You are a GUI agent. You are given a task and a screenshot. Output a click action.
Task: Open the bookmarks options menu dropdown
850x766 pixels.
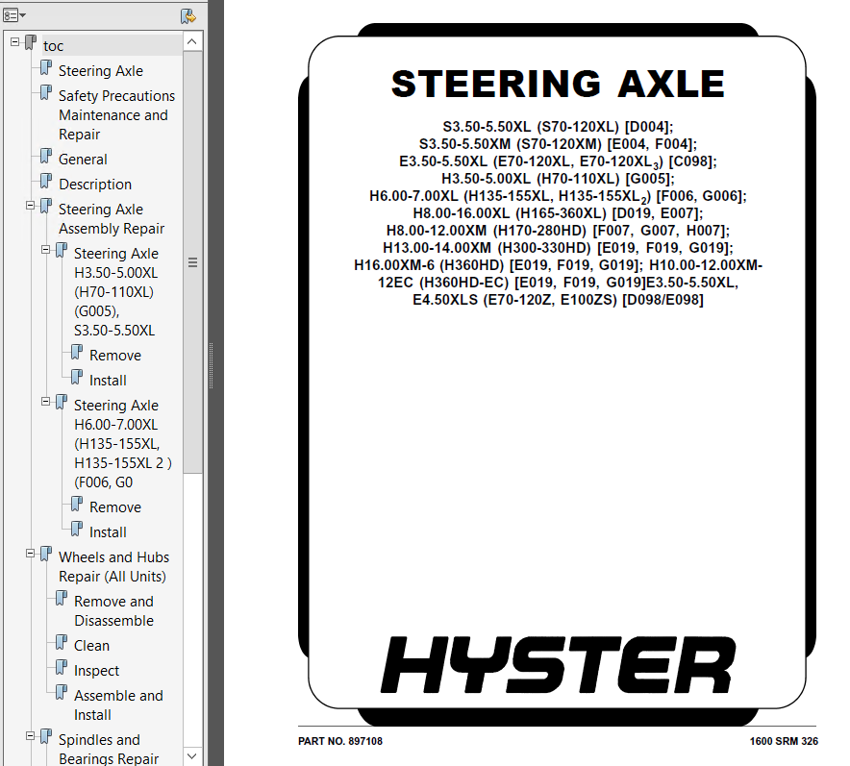point(14,15)
